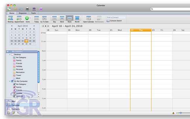The width and height of the screenshot is (190, 119).
Task: Uncheck the On My Computer checkbox
Action: pyautogui.click(x=12, y=81)
